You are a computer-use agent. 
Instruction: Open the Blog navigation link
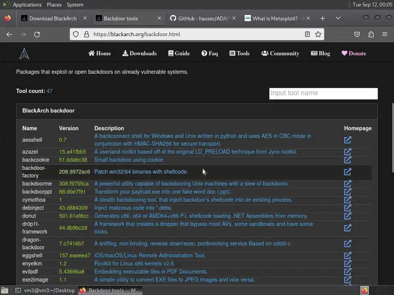tap(321, 53)
